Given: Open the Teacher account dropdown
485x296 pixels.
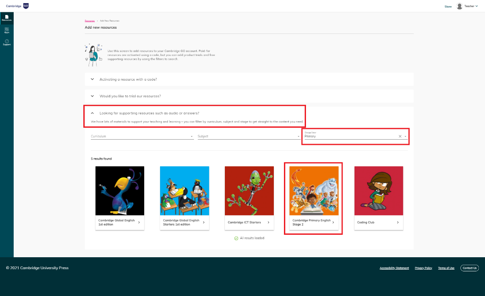Looking at the screenshot, I should tap(471, 6).
